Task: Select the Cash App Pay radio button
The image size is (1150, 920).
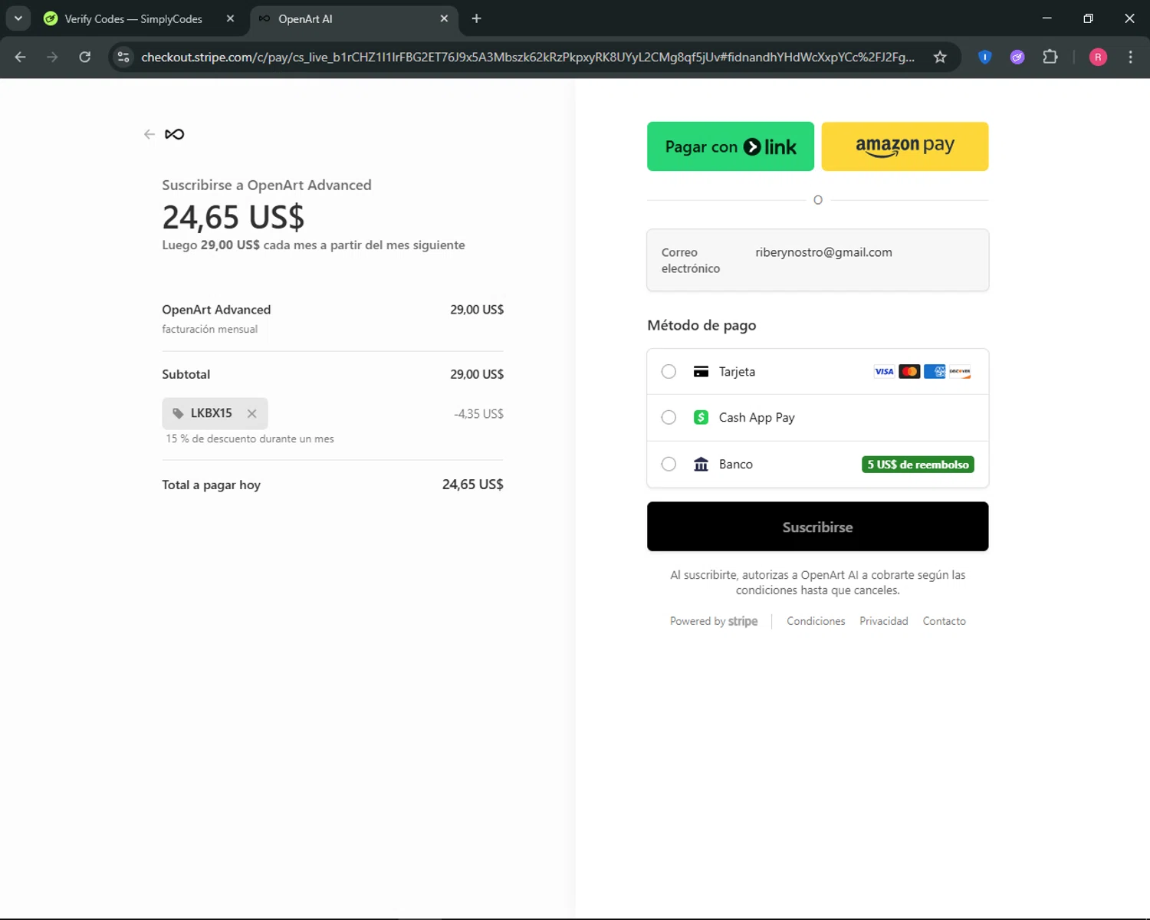Action: [x=669, y=418]
